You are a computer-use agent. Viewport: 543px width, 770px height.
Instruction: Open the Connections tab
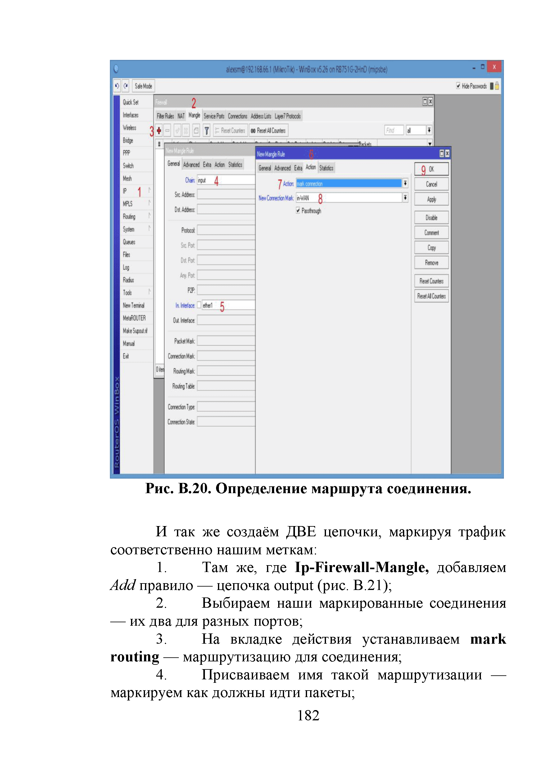coord(238,116)
